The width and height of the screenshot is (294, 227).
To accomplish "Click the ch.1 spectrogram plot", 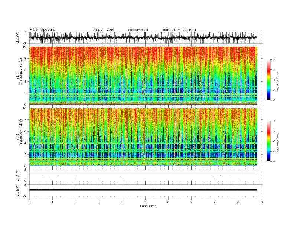I will [143, 76].
